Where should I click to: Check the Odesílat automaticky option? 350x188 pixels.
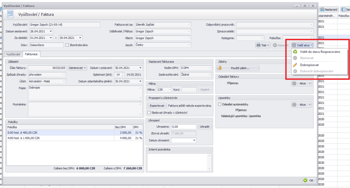pos(220,104)
